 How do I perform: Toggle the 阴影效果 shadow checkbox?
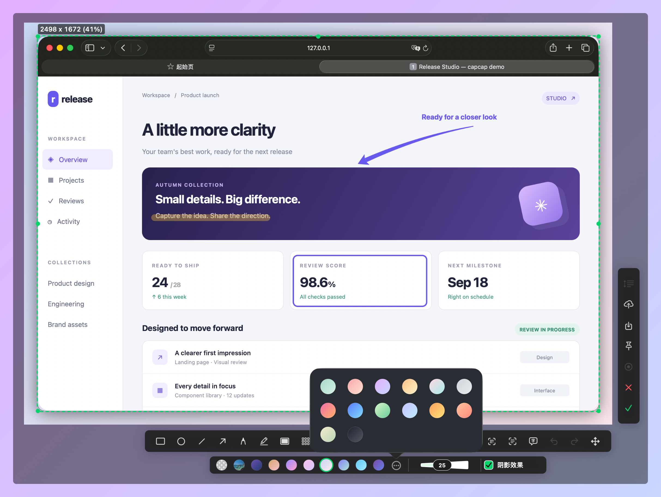click(x=489, y=465)
